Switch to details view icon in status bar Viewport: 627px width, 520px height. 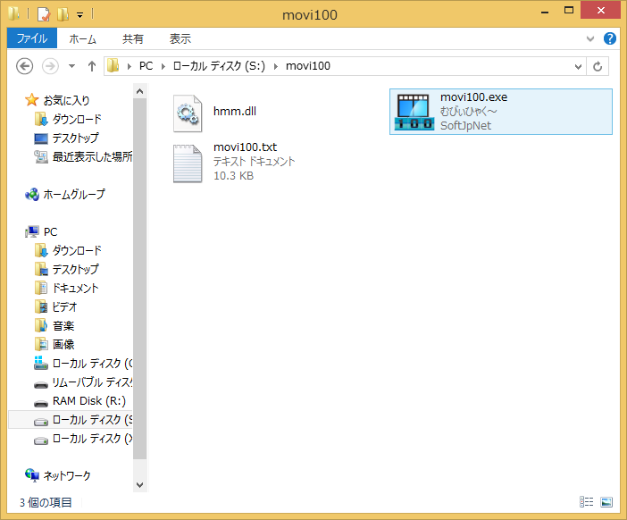click(x=587, y=502)
